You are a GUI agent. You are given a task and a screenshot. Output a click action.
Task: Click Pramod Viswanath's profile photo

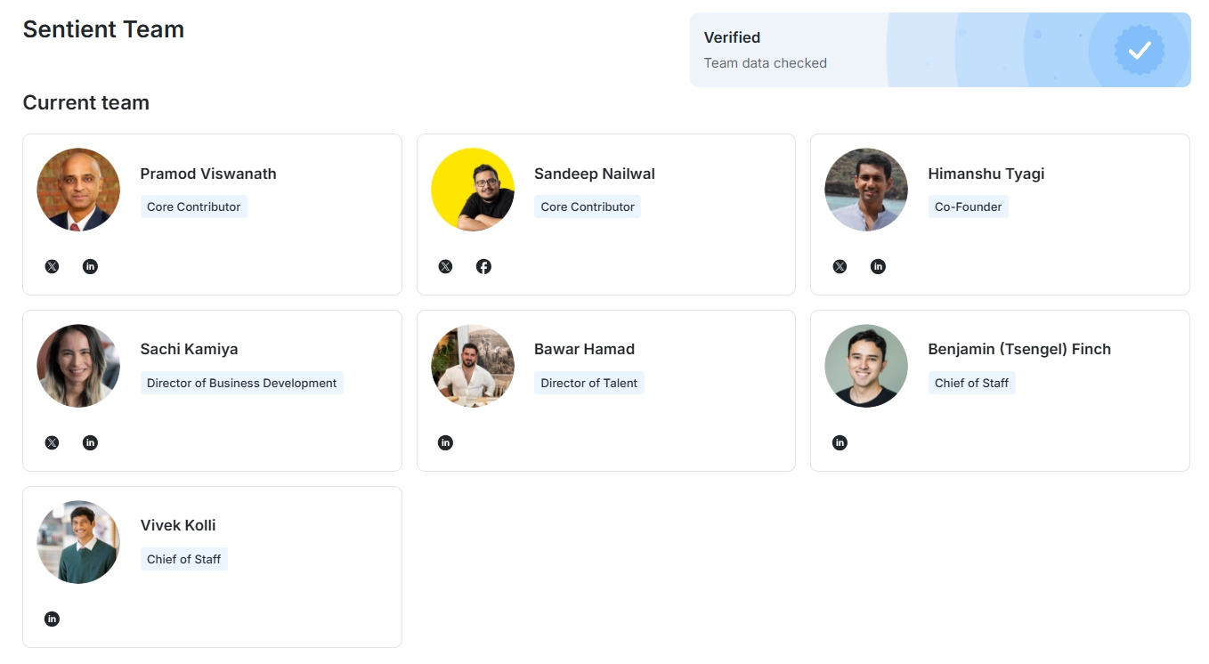(78, 190)
